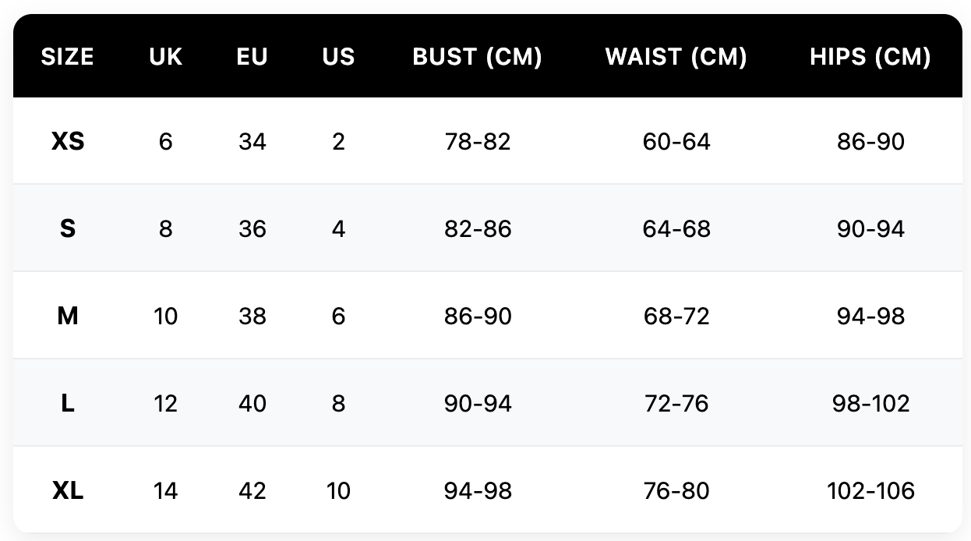Click the 64-68 waist measurement cell
Image resolution: width=971 pixels, height=541 pixels.
pyautogui.click(x=676, y=229)
